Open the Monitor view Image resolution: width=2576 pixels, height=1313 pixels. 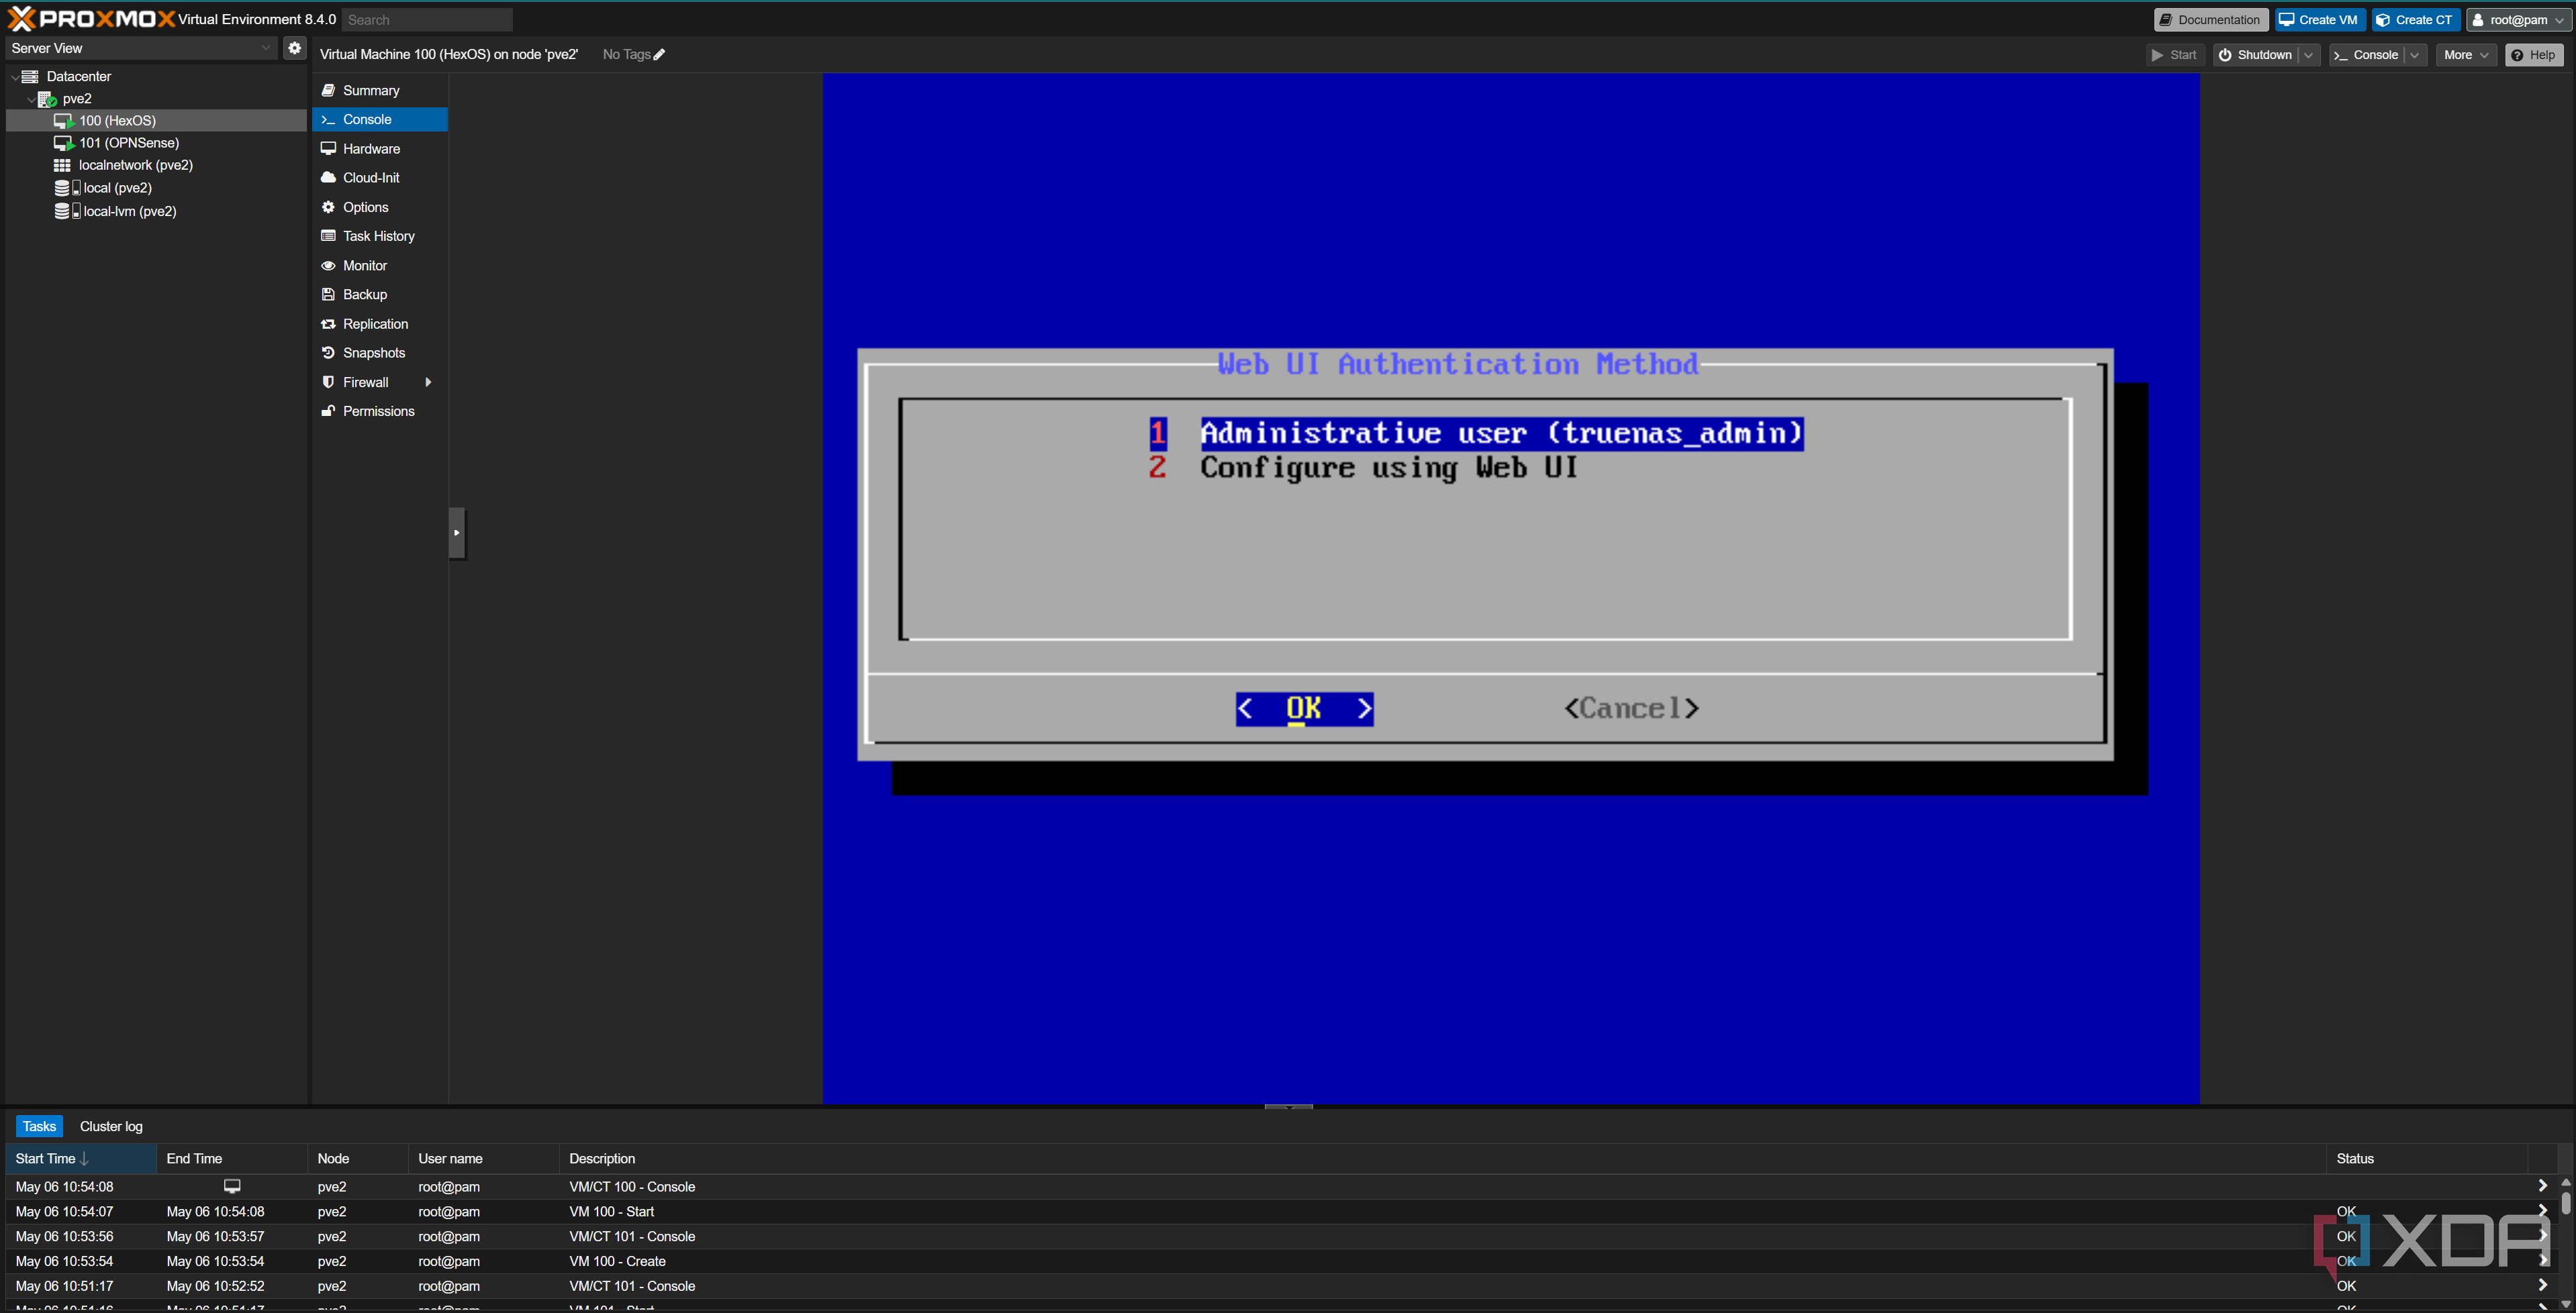point(380,266)
